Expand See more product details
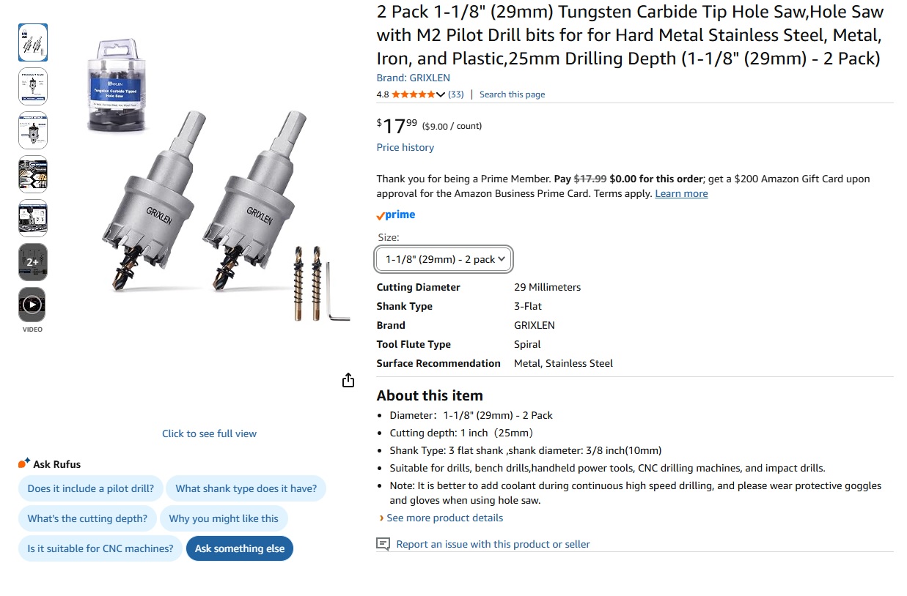This screenshot has width=907, height=596. pyautogui.click(x=444, y=518)
